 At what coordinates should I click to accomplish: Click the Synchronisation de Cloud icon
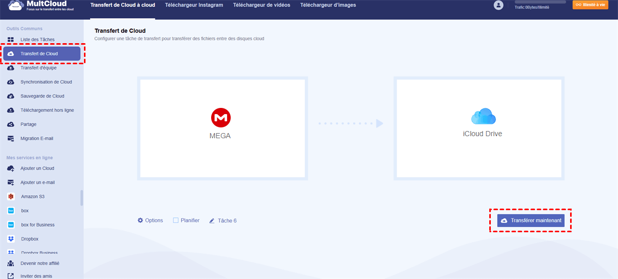10,82
